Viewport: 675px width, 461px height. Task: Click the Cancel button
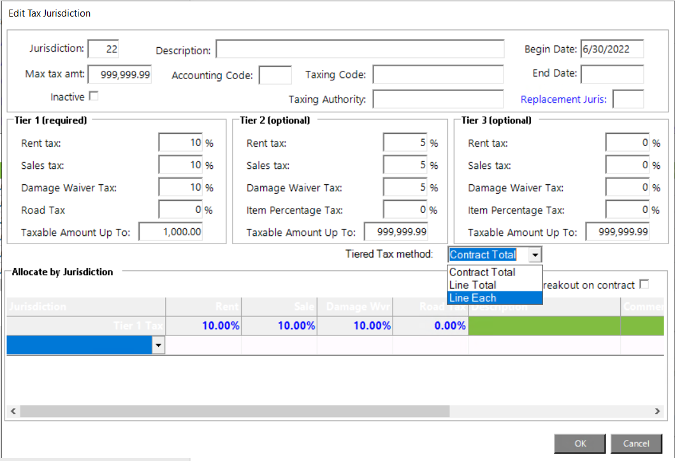635,443
